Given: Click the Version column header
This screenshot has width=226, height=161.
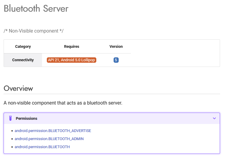Looking at the screenshot, I should tap(116, 47).
